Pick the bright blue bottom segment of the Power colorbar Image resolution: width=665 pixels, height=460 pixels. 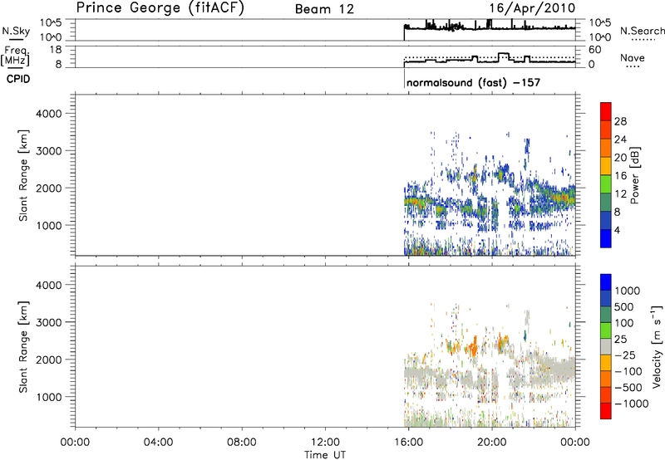point(606,238)
